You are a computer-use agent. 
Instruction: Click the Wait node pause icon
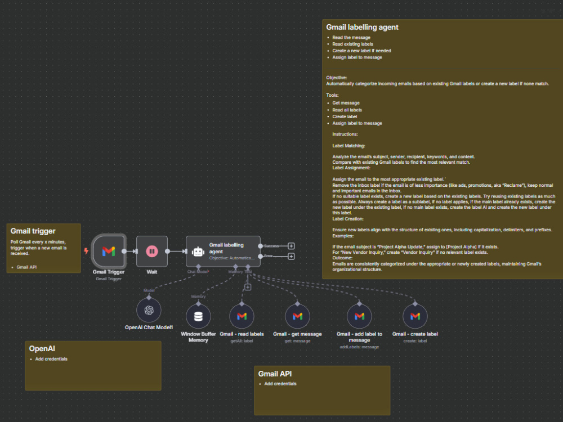point(152,251)
